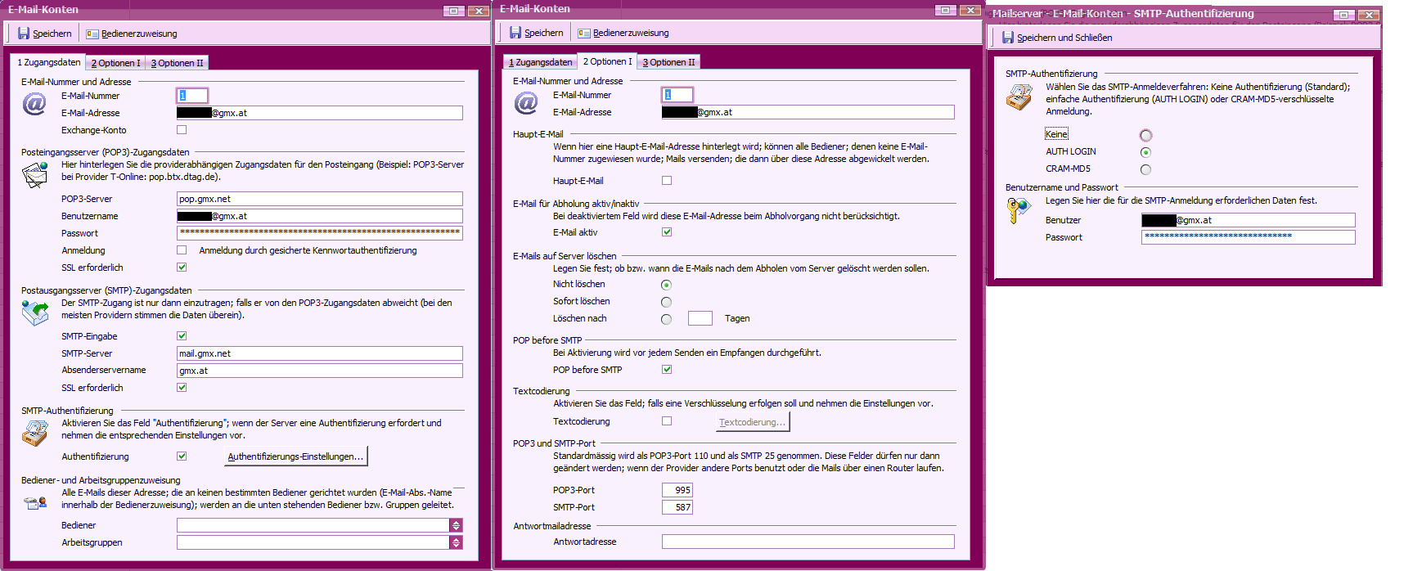Toggle the Haupt-E-Mail checkbox
Image resolution: width=1404 pixels, height=571 pixels.
click(x=667, y=181)
